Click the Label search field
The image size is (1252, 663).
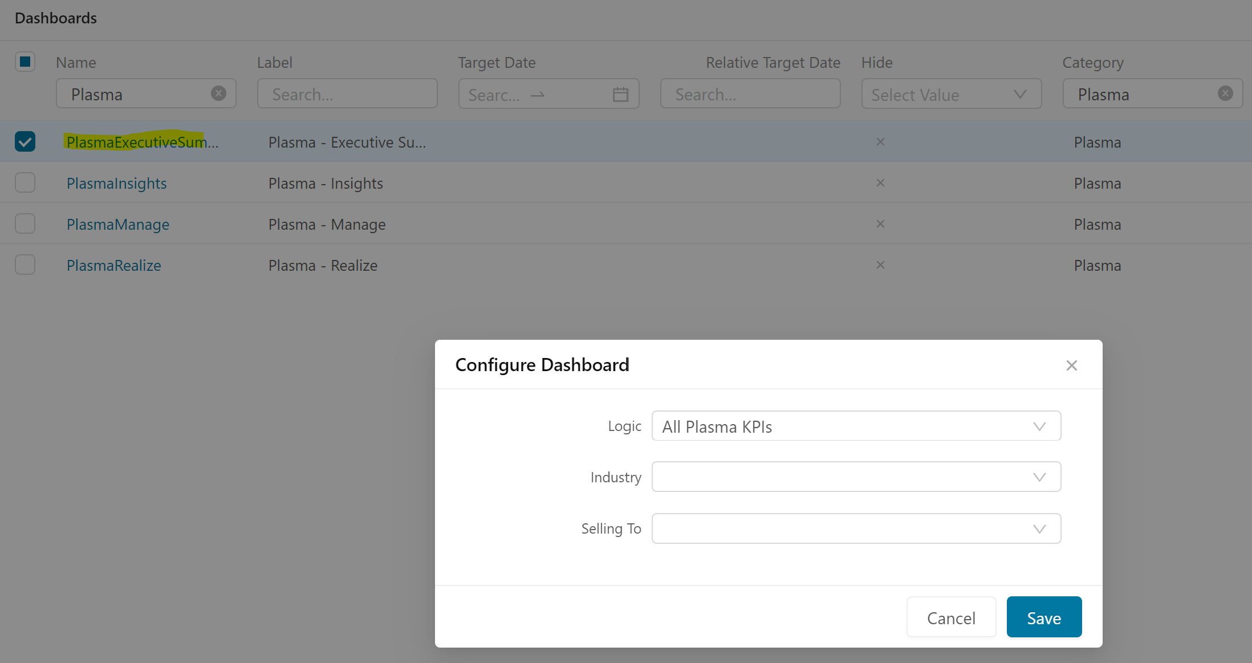pyautogui.click(x=347, y=95)
